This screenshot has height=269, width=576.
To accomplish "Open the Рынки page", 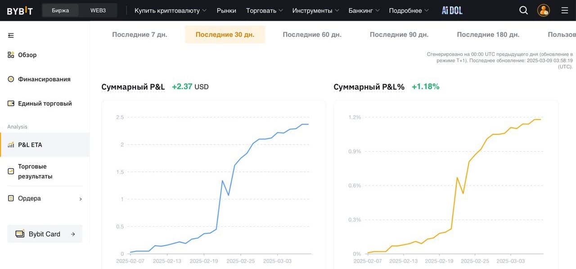I will 226,10.
